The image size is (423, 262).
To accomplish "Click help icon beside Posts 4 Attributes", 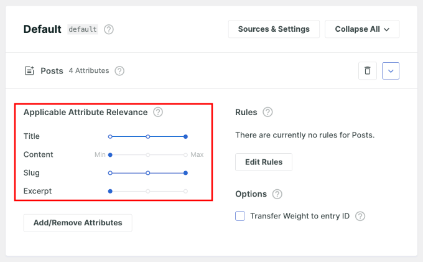I will (x=119, y=71).
